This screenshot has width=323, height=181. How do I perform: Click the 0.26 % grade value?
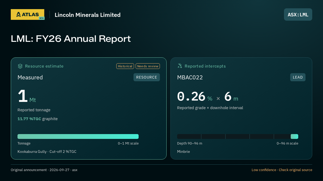point(195,97)
